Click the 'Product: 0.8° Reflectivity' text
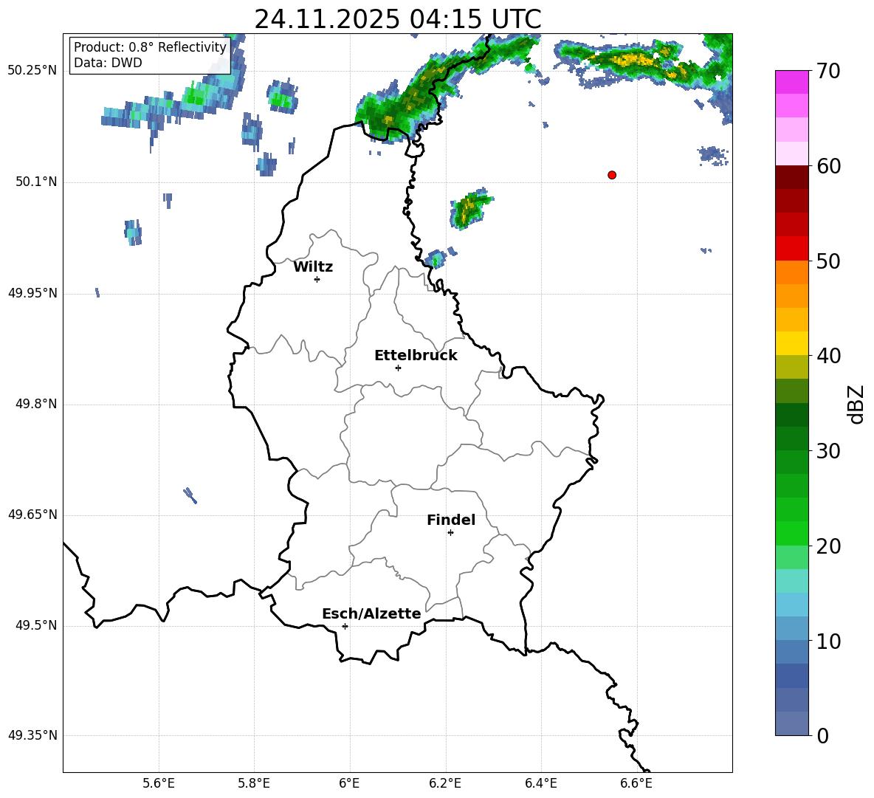Image resolution: width=874 pixels, height=798 pixels. coord(150,47)
